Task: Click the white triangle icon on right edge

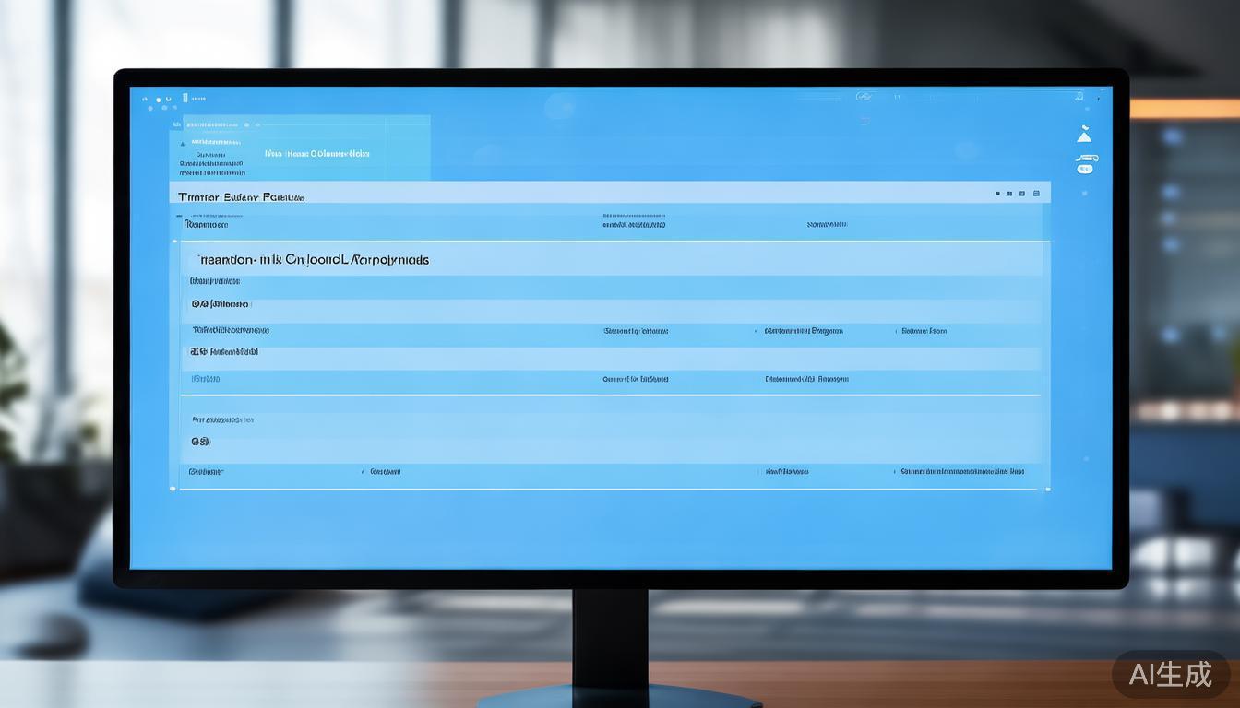Action: click(x=1084, y=136)
